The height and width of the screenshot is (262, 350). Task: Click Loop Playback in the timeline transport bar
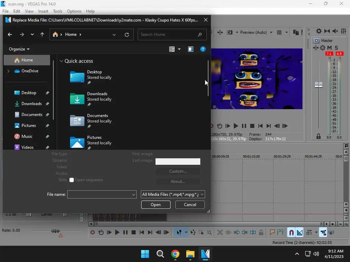(101, 233)
